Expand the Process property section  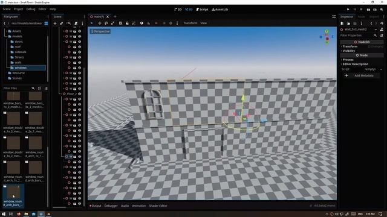pos(362,60)
